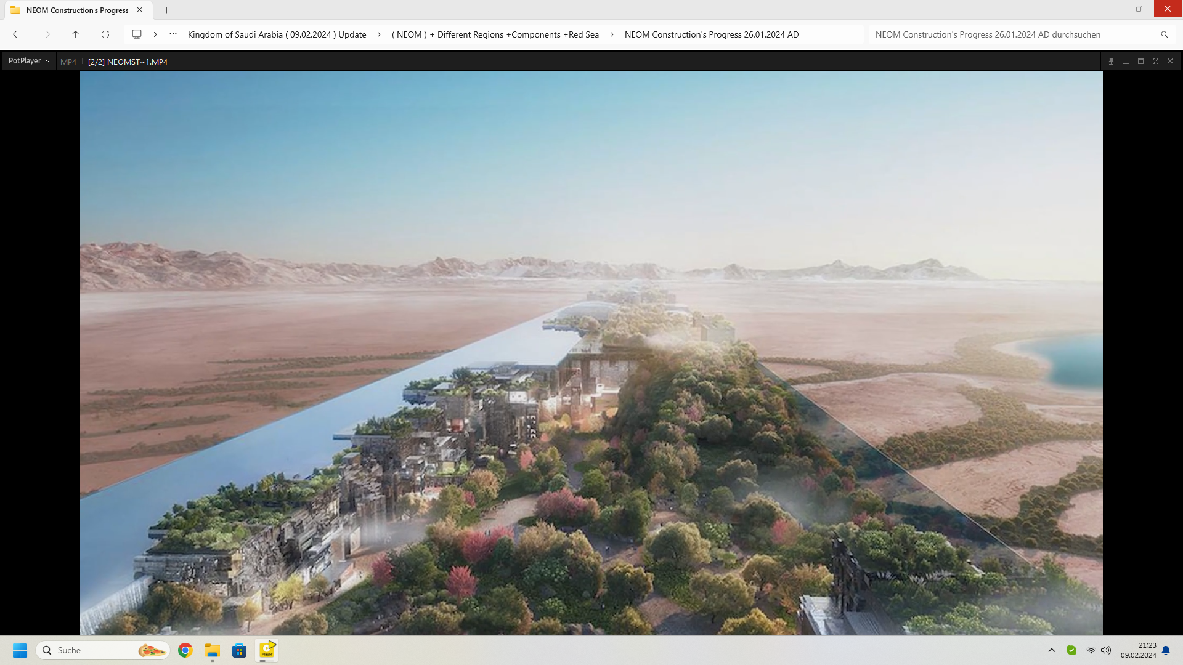Open Kingdom of Saudi Arabia breadcrumb folder

[277, 34]
